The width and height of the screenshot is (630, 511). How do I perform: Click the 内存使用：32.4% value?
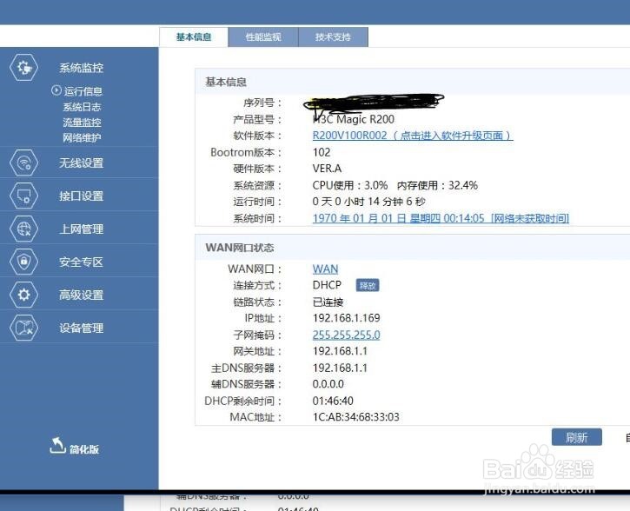pos(437,185)
